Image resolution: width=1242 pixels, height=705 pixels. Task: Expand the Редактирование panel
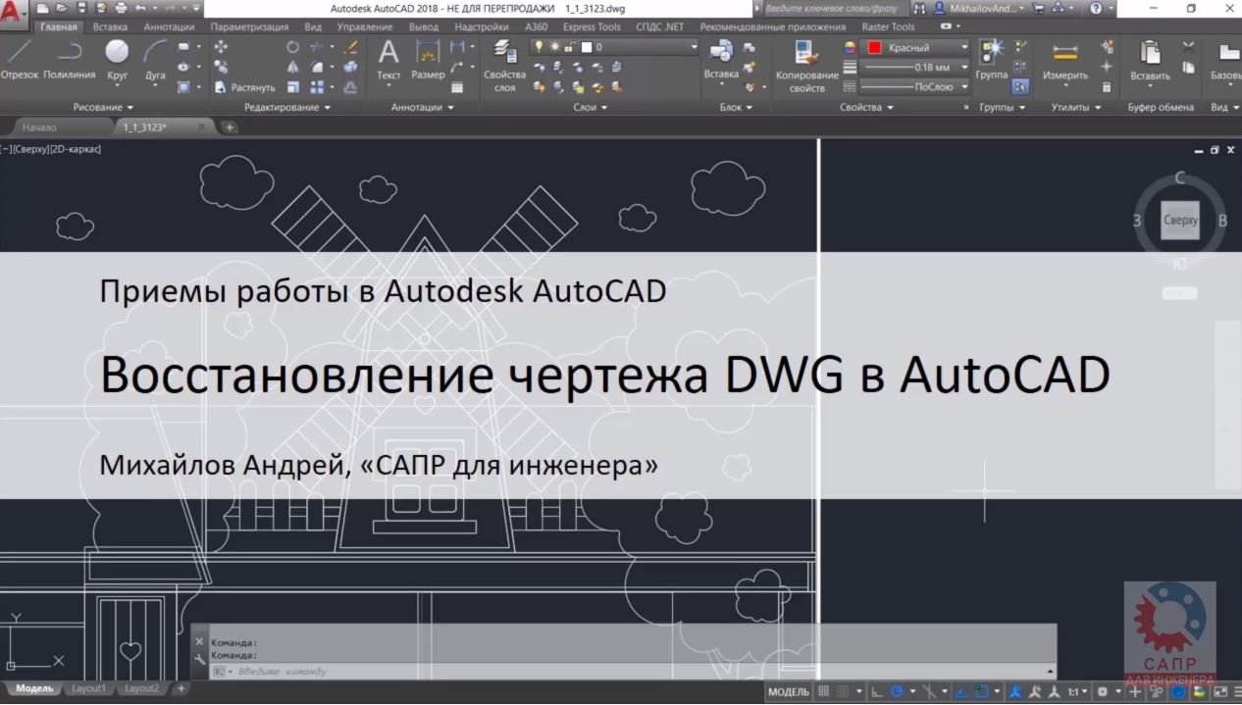(287, 107)
